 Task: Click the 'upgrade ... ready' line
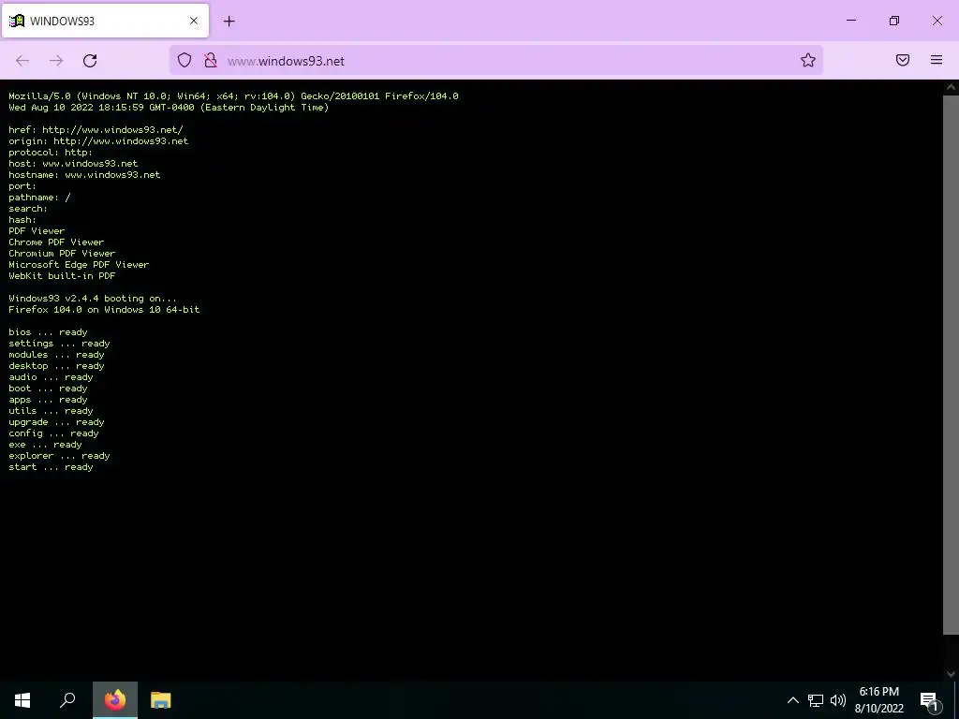click(56, 422)
